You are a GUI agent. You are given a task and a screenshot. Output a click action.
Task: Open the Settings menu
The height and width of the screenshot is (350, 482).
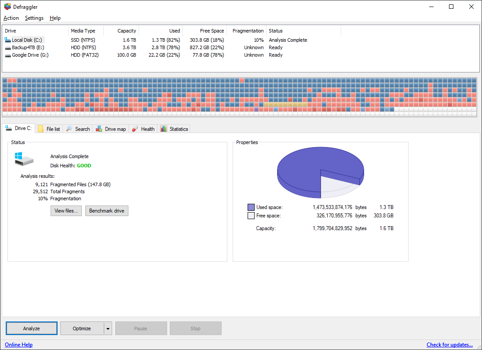coord(34,18)
